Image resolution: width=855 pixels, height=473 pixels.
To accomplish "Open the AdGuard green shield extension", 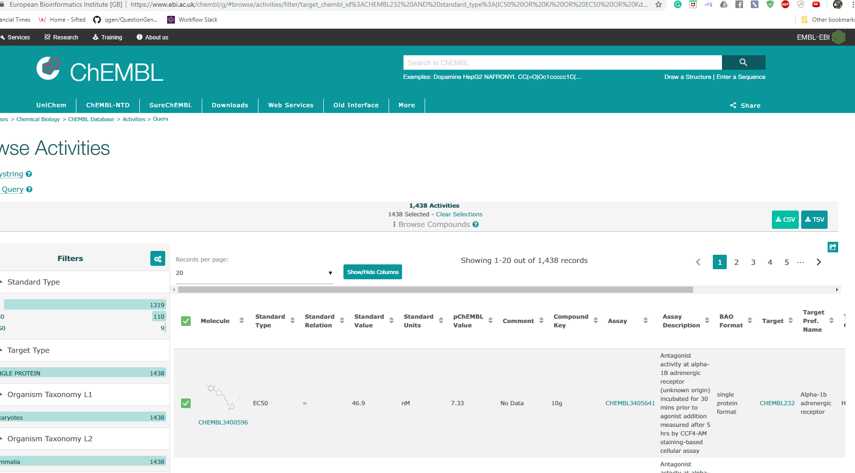I will 770,5.
